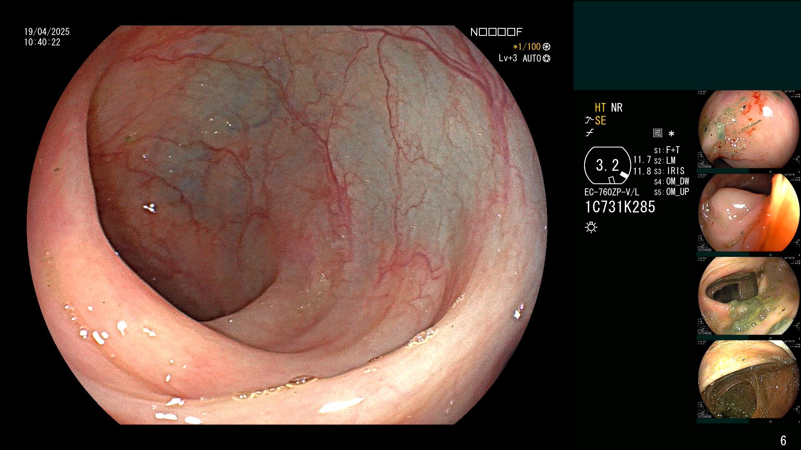
Task: Select the S4: OM_DW switch assignment
Action: pyautogui.click(x=671, y=181)
